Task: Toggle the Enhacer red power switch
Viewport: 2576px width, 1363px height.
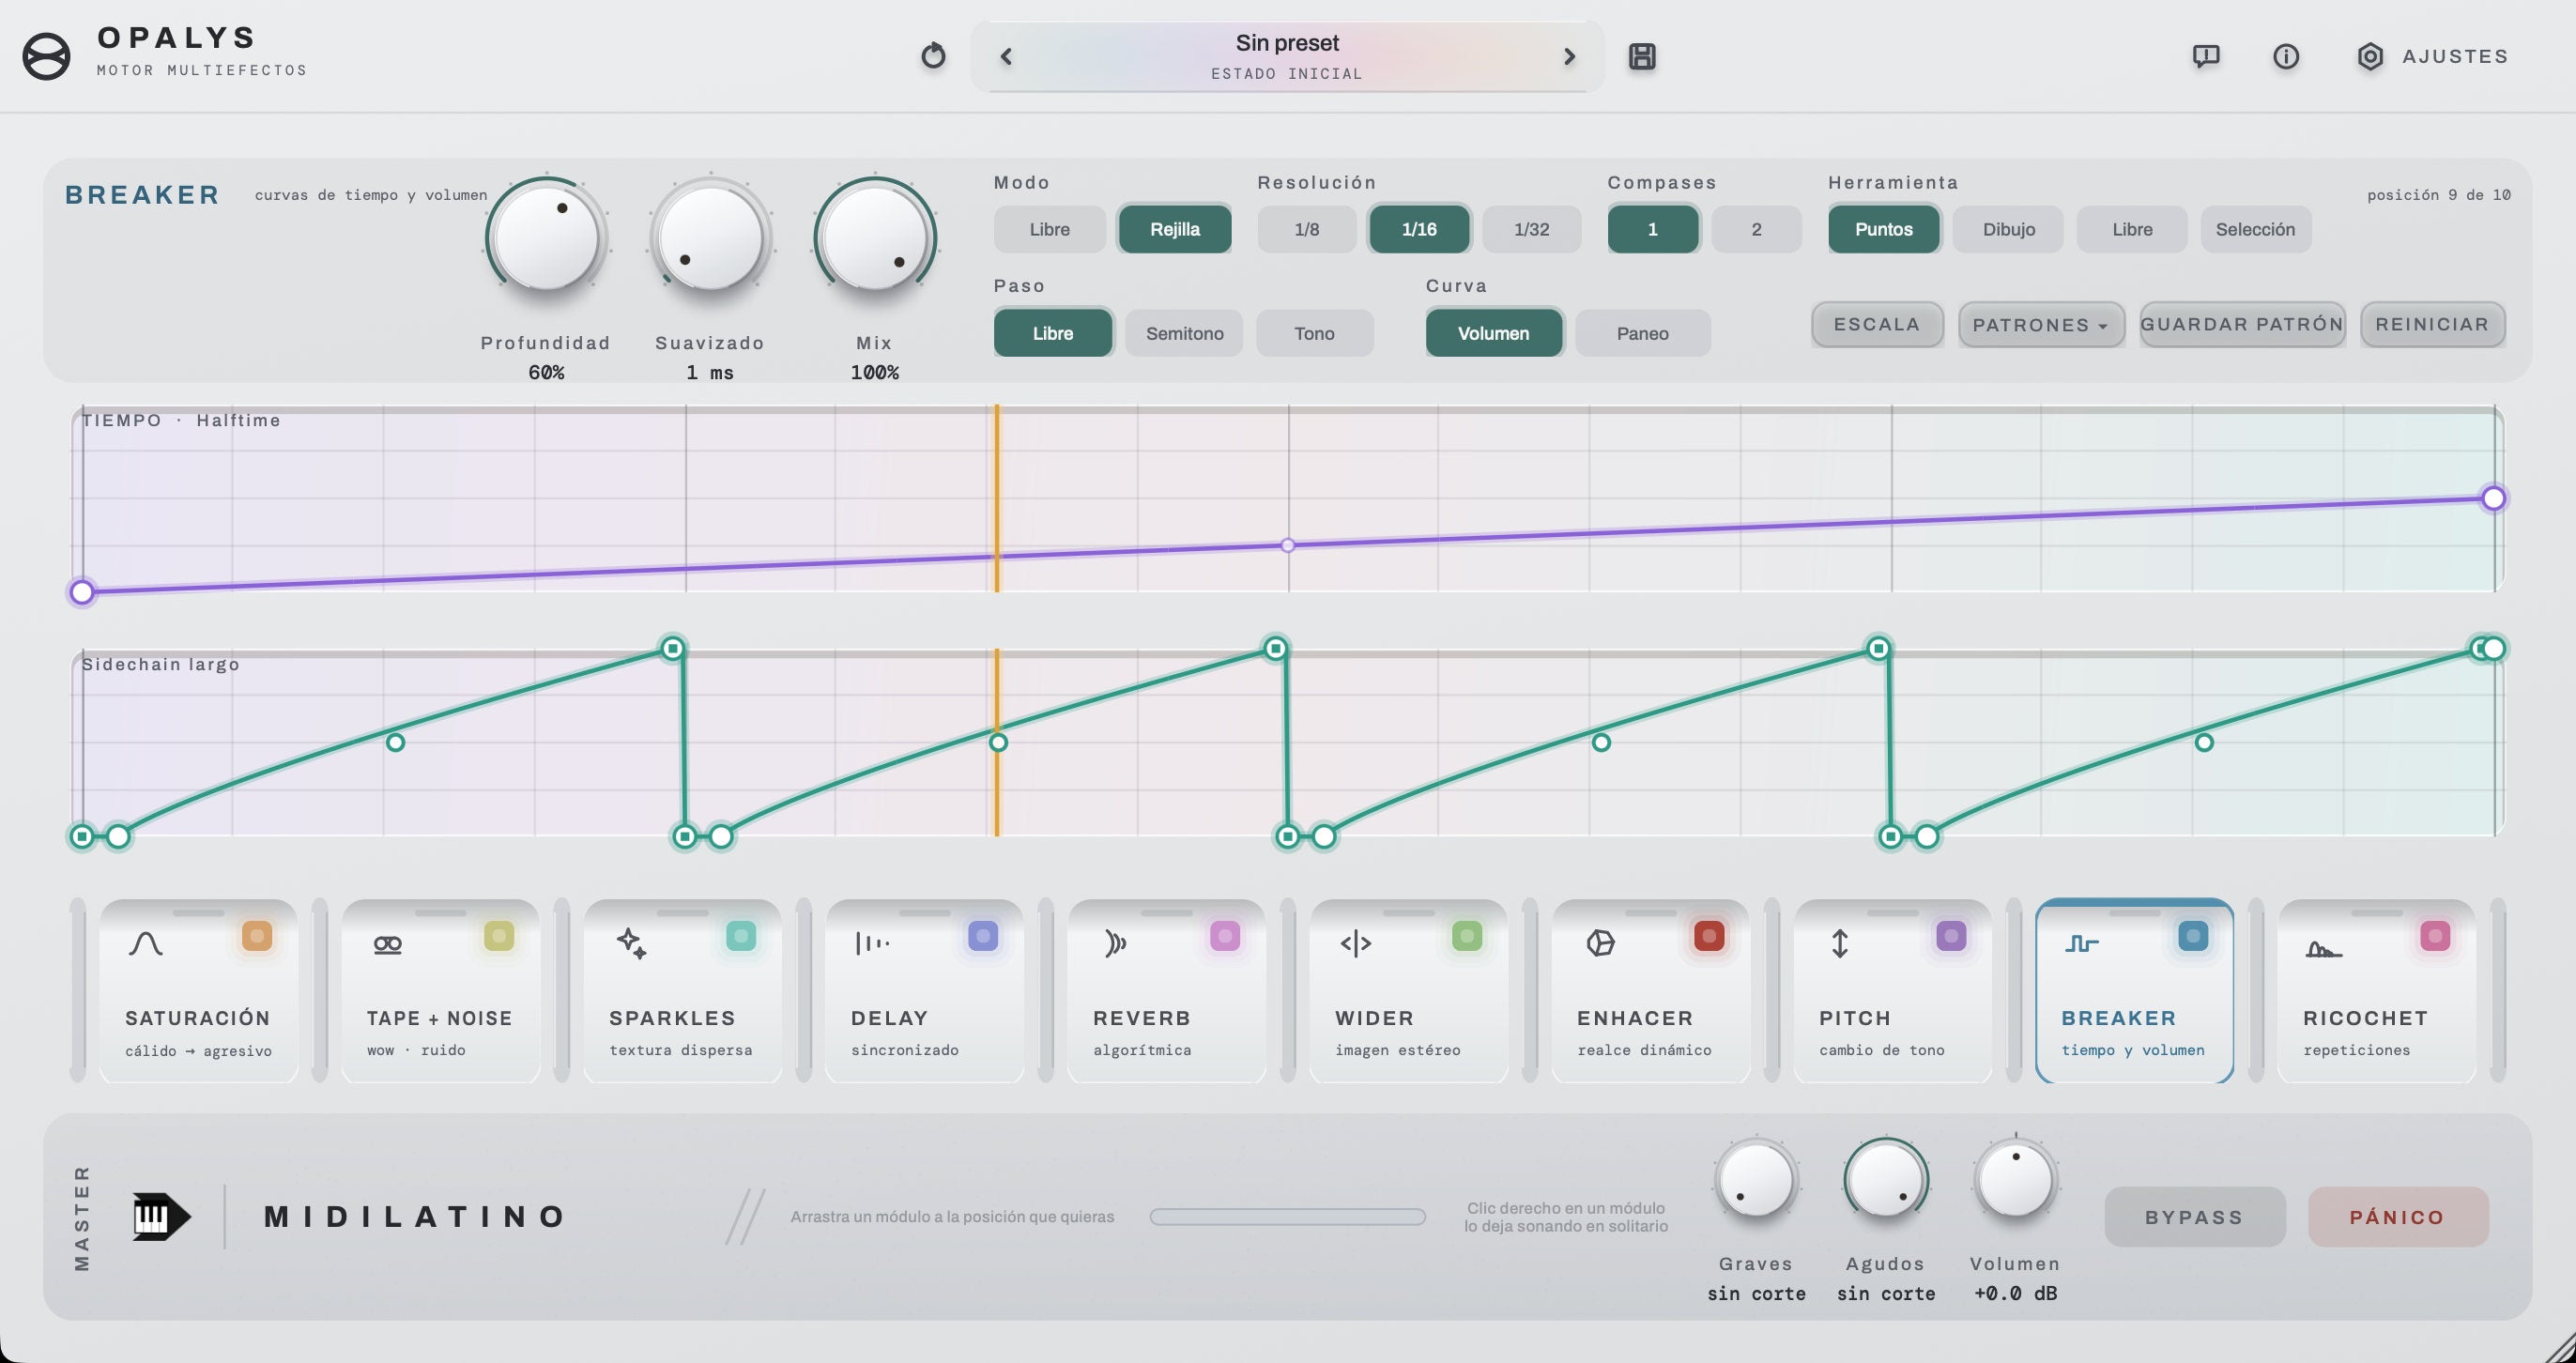Action: [1709, 936]
